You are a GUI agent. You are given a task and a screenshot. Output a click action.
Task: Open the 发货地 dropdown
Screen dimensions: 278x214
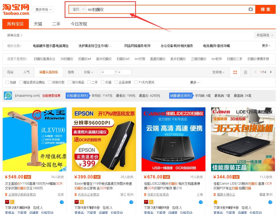[x=218, y=72]
